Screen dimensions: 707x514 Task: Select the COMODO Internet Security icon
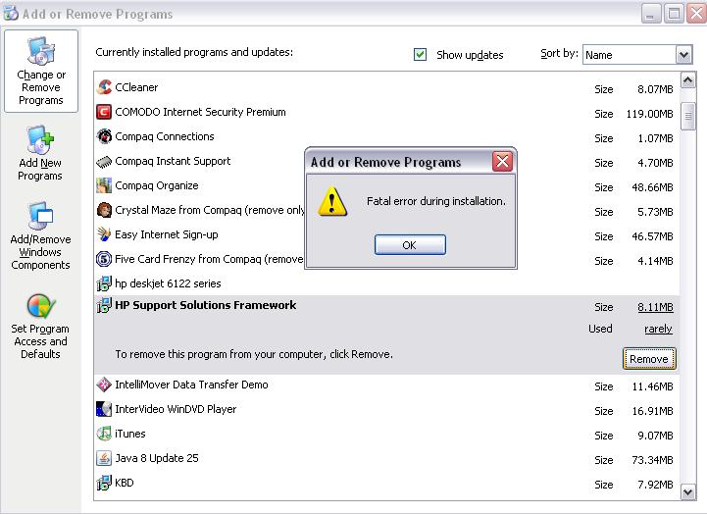pos(104,113)
